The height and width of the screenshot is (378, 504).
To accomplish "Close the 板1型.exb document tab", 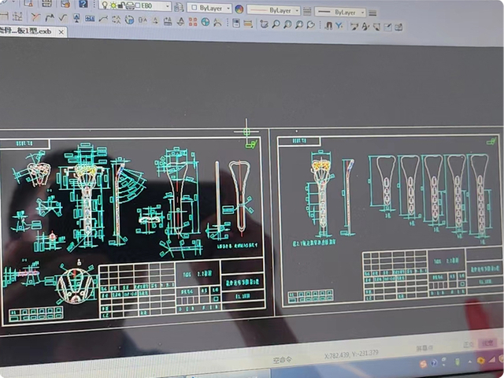I will [x=61, y=32].
